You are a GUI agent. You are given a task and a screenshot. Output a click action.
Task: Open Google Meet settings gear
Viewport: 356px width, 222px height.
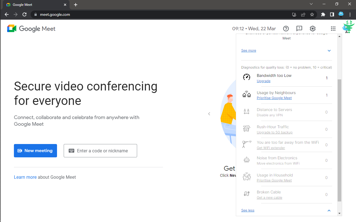coord(313,29)
